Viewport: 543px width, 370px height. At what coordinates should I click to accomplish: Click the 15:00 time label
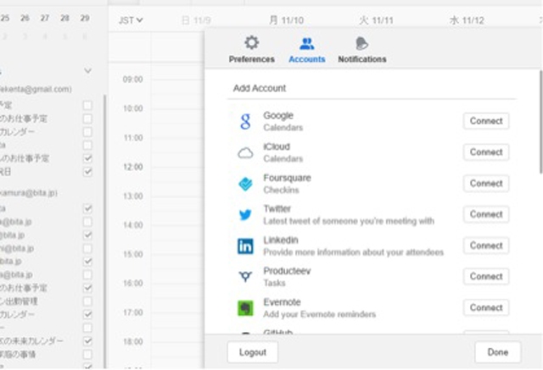point(133,254)
